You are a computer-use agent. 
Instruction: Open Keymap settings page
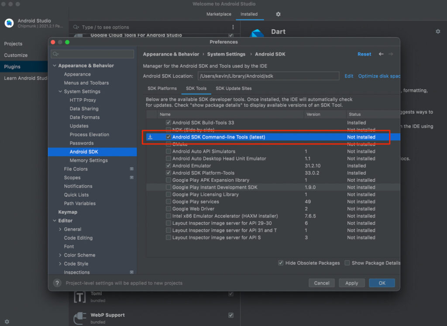[68, 212]
